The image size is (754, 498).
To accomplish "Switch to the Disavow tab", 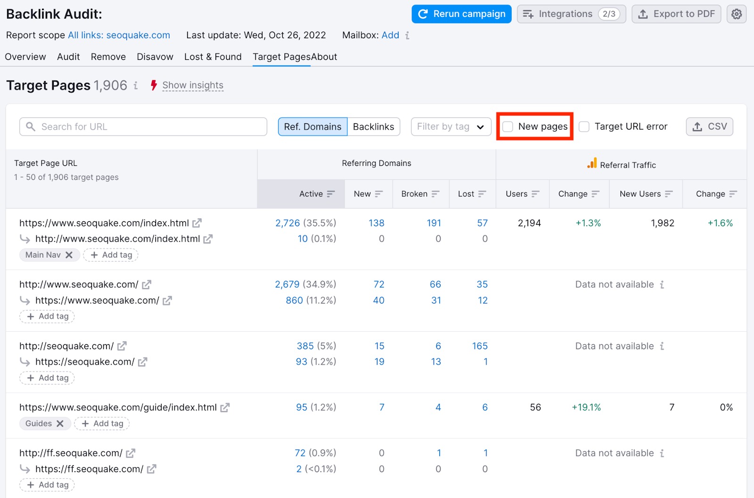I will click(155, 57).
